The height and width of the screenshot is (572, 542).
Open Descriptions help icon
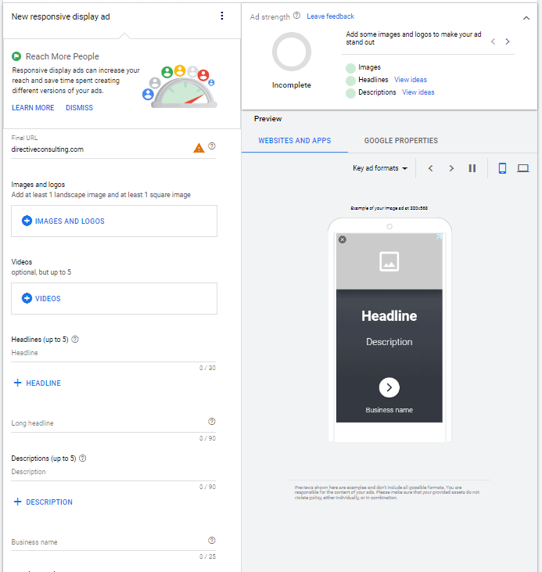[x=83, y=459]
